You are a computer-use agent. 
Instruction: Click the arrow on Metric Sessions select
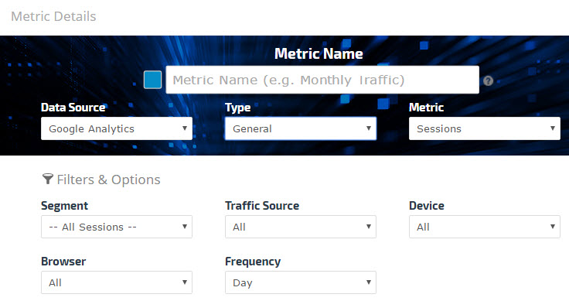[552, 128]
